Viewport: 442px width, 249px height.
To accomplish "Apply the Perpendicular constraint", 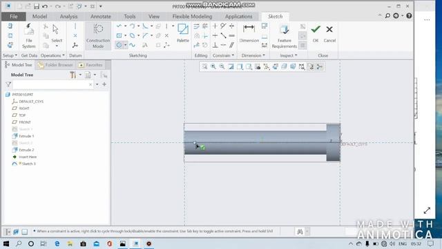I will pos(215,45).
